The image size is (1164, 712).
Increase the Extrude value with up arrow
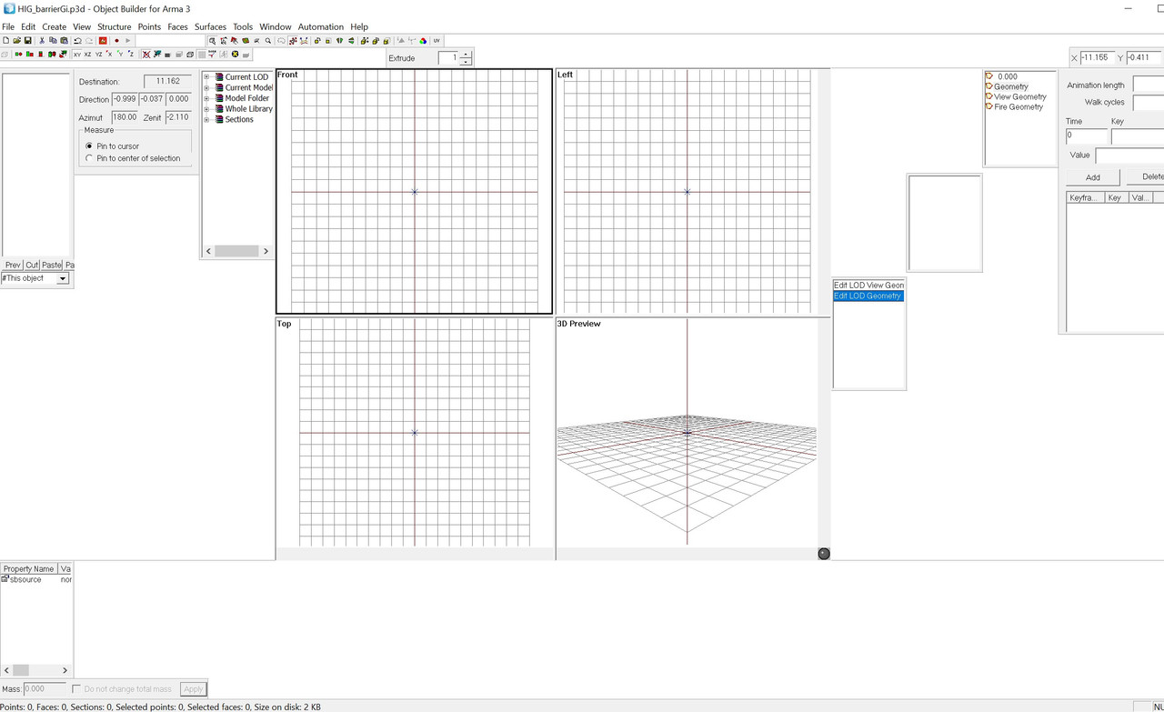[466, 55]
